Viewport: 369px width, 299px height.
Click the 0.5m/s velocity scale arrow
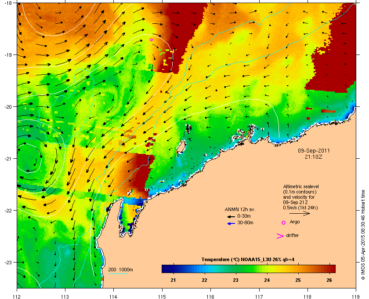click(300, 214)
